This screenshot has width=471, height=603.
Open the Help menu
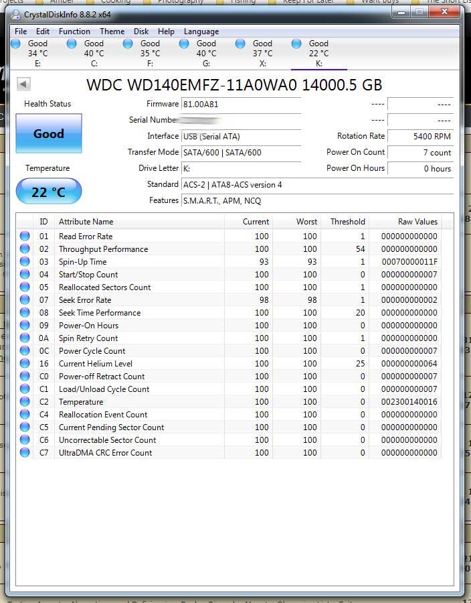(166, 31)
